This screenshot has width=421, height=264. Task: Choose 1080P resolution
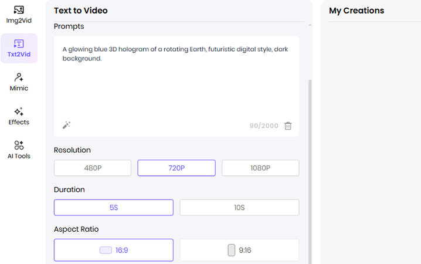pos(260,168)
